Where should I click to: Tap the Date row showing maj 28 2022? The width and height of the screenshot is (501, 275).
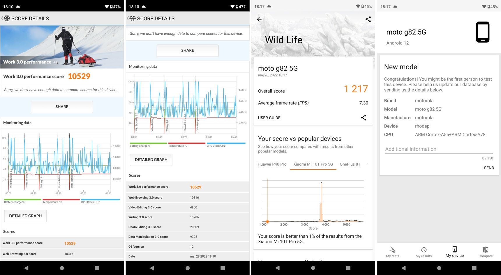tap(188, 256)
